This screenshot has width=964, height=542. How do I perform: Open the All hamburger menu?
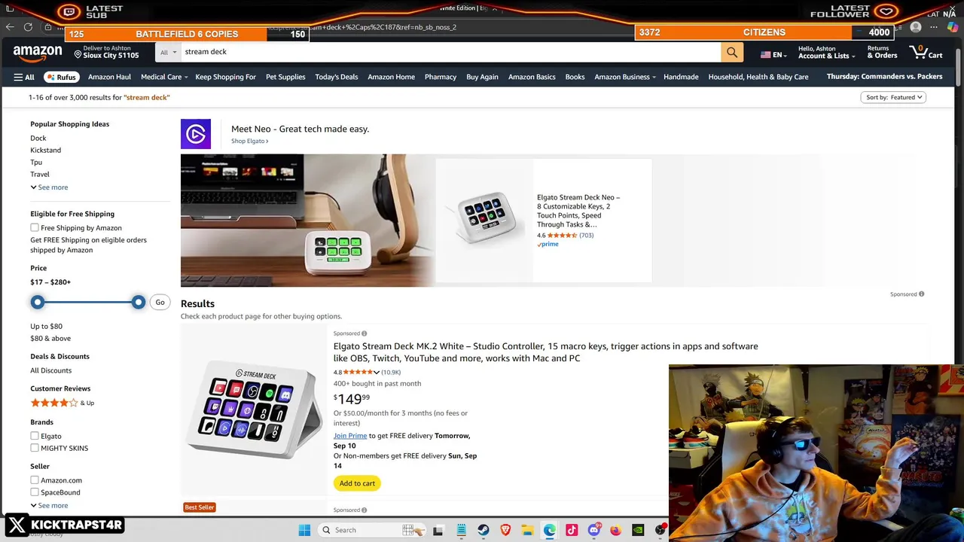[x=24, y=77]
